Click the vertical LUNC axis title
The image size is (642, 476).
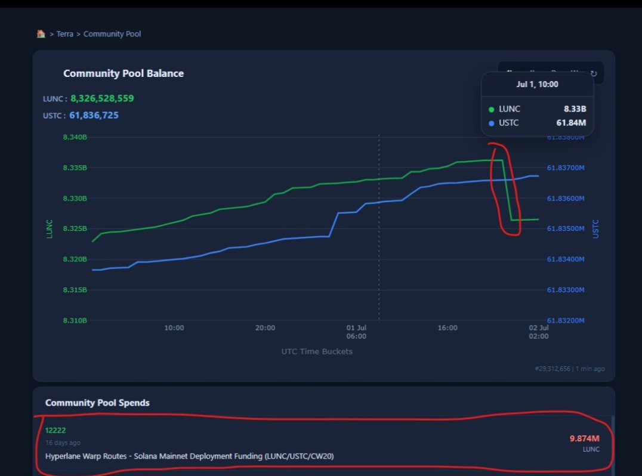(x=50, y=229)
